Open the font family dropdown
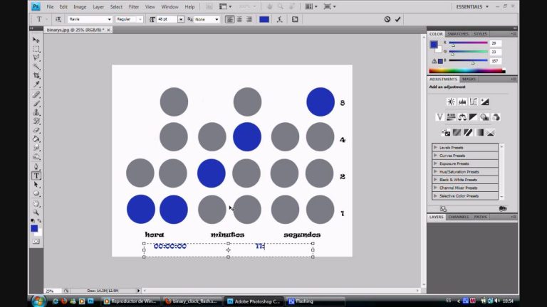This screenshot has height=307, width=547. [x=109, y=19]
